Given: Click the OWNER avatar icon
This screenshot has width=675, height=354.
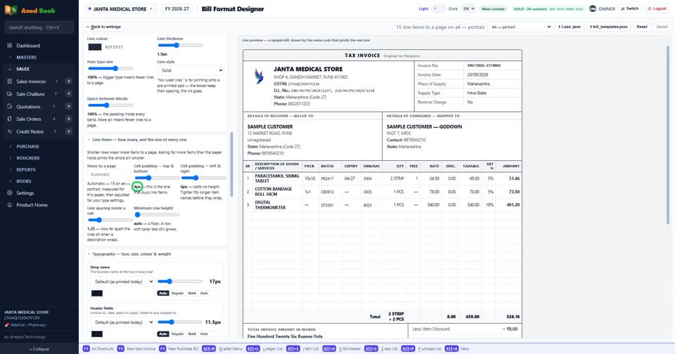Looking at the screenshot, I should pos(592,8).
